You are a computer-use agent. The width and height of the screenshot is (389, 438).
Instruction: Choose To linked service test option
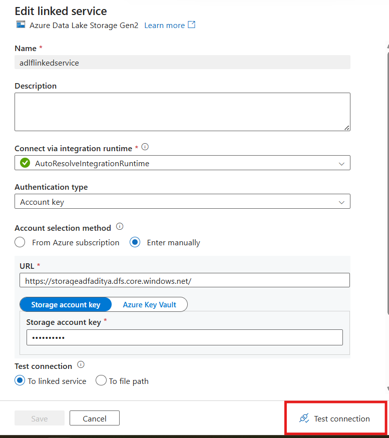point(20,380)
